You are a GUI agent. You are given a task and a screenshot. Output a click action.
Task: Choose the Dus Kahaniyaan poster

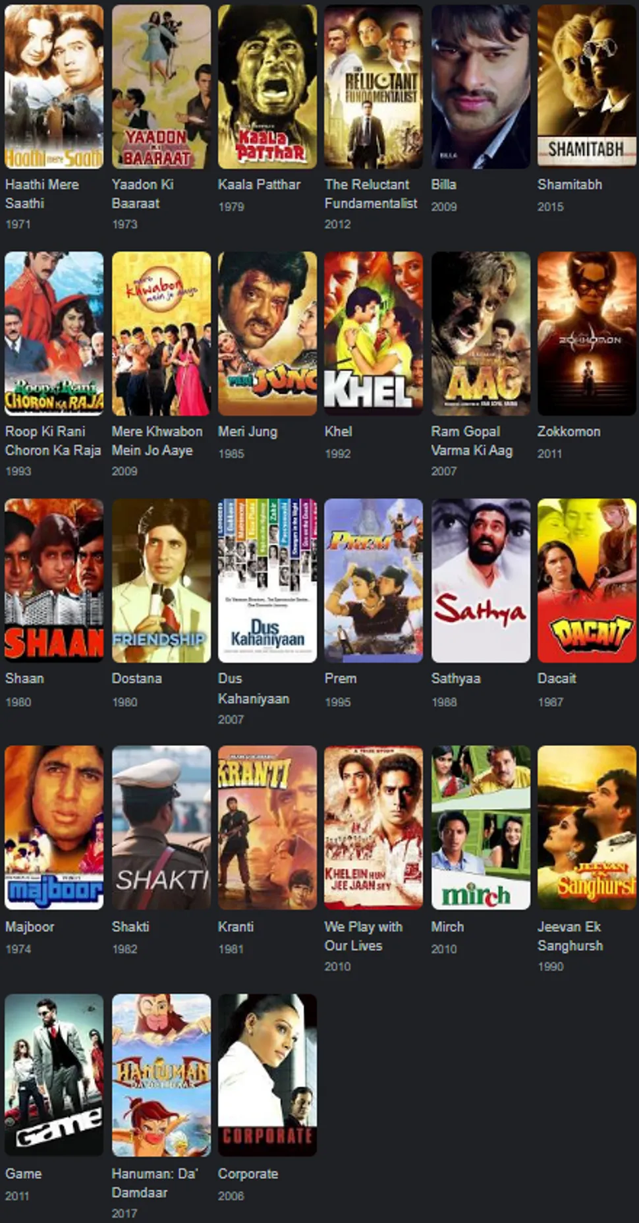[x=267, y=581]
